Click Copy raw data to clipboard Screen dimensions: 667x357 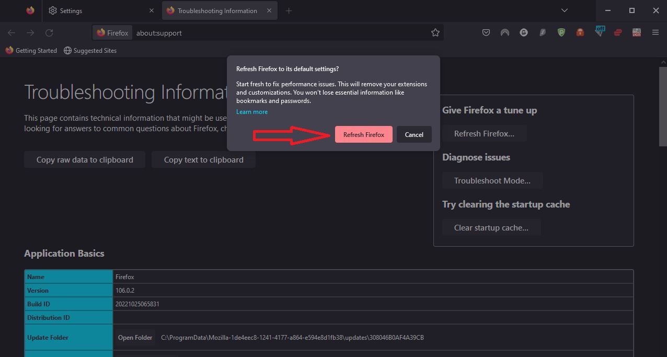[x=84, y=159]
